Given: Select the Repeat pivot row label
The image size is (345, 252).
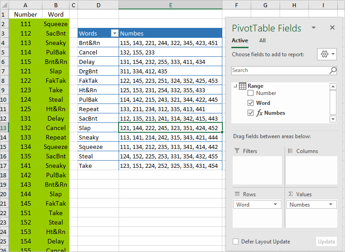Looking at the screenshot, I should click(x=98, y=109).
